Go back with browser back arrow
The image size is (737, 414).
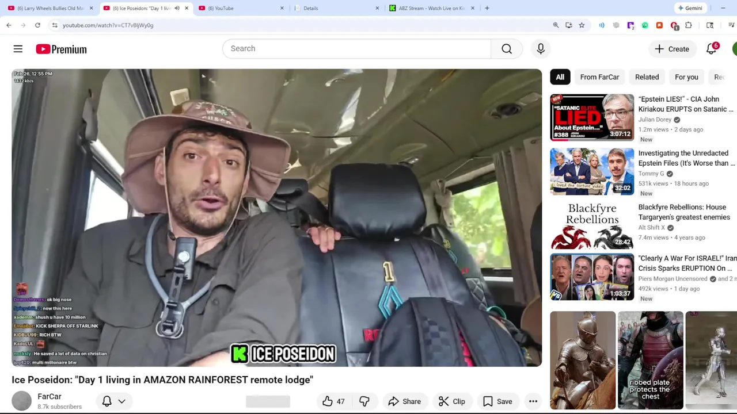(9, 25)
